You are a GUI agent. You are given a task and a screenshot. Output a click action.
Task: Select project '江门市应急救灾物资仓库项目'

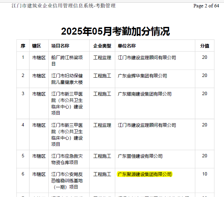coord(67,159)
